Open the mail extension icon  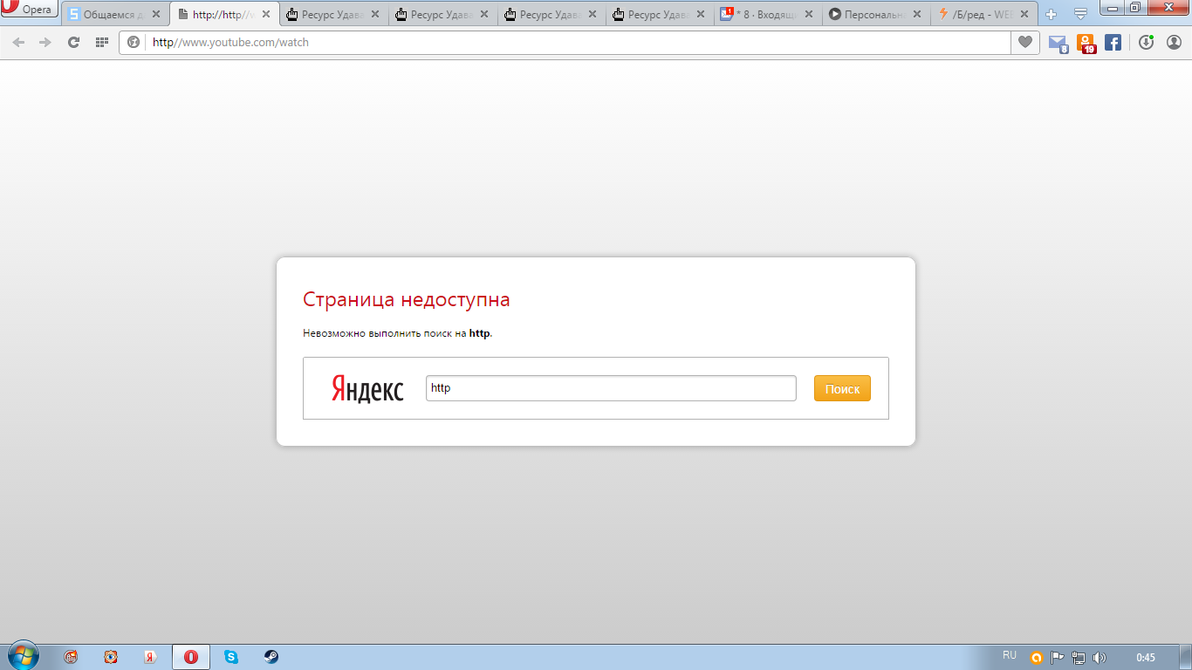[1058, 43]
